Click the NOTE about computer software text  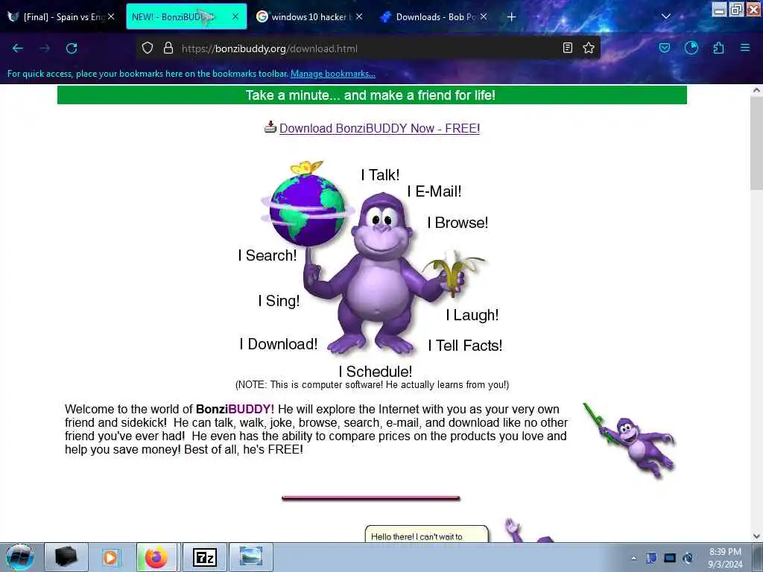pos(372,385)
